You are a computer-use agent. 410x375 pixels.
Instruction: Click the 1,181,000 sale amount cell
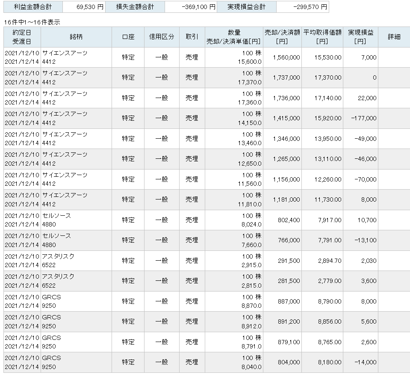[x=282, y=199]
